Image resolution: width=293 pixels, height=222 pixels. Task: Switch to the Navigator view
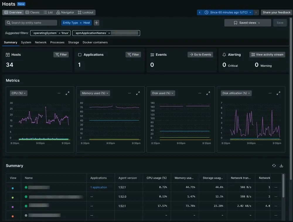coord(65,12)
